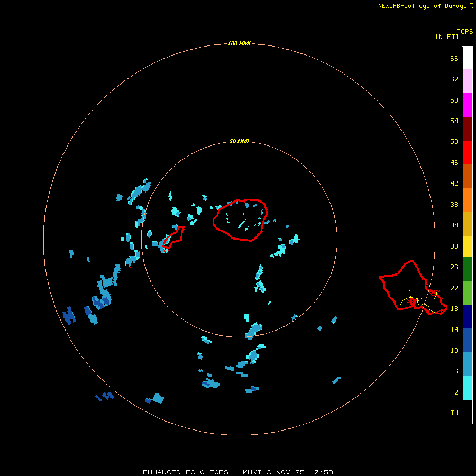The image size is (476, 476).
Task: Click the yellow 30-34 kft legend swatch
Action: 467,246
